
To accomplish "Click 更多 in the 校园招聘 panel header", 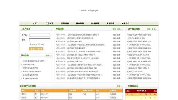I will [120, 29].
